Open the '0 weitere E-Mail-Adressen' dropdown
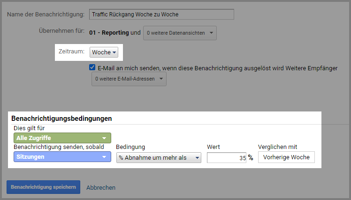The image size is (351, 200). pos(129,79)
